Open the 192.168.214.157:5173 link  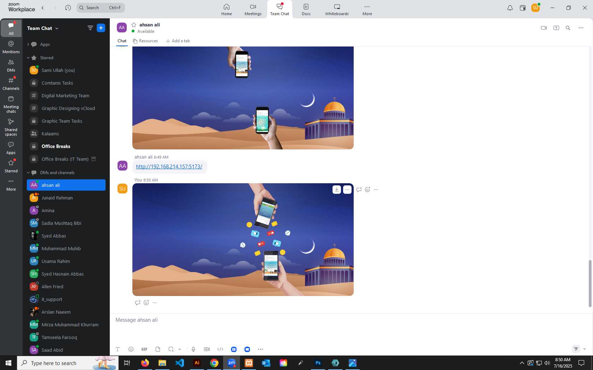[169, 167]
